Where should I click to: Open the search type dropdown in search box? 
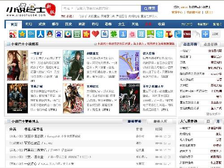click(68, 9)
